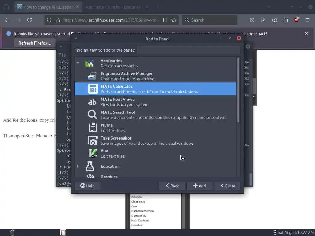This screenshot has width=315, height=236.
Task: Click the DarkenceMurrina theme entry
Action: 142,211
